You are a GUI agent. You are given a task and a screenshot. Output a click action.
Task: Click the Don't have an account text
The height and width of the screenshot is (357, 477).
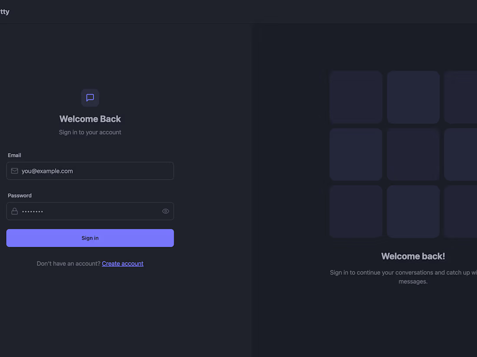[69, 263]
